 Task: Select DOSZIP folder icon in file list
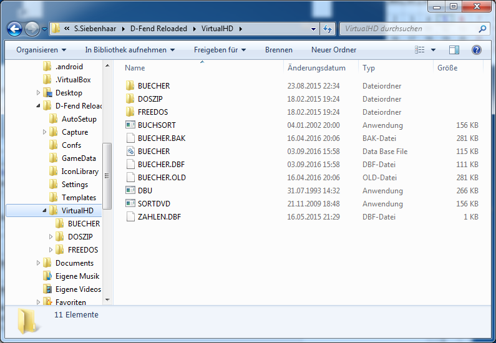130,99
